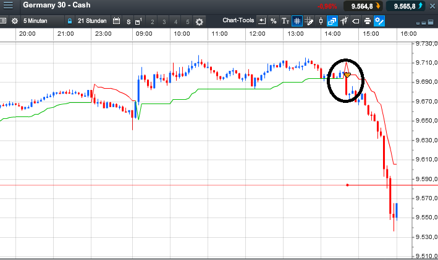Open the indicators candlestick tool
The image size is (438, 260).
pyautogui.click(x=344, y=21)
